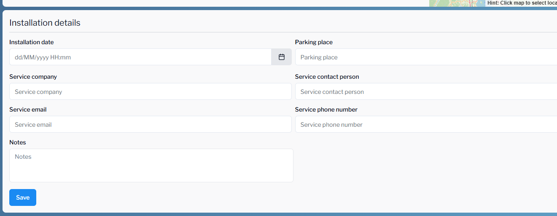Click the 'Parking place' label
The width and height of the screenshot is (557, 216).
click(x=314, y=42)
